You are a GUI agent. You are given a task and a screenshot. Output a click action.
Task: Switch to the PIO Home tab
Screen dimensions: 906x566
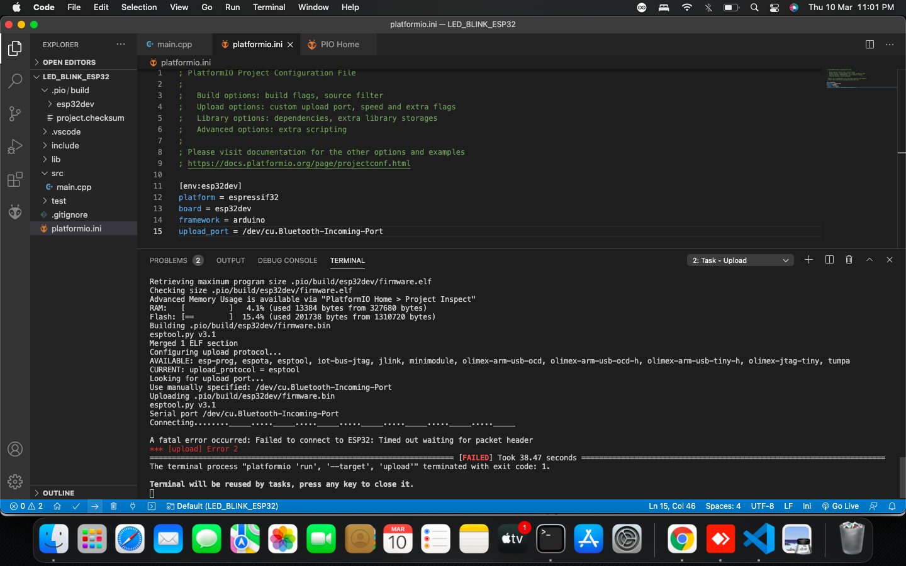click(x=339, y=45)
